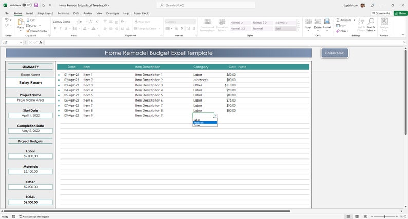Click the Increase Decimal icon
This screenshot has width=408, height=219.
188,28
